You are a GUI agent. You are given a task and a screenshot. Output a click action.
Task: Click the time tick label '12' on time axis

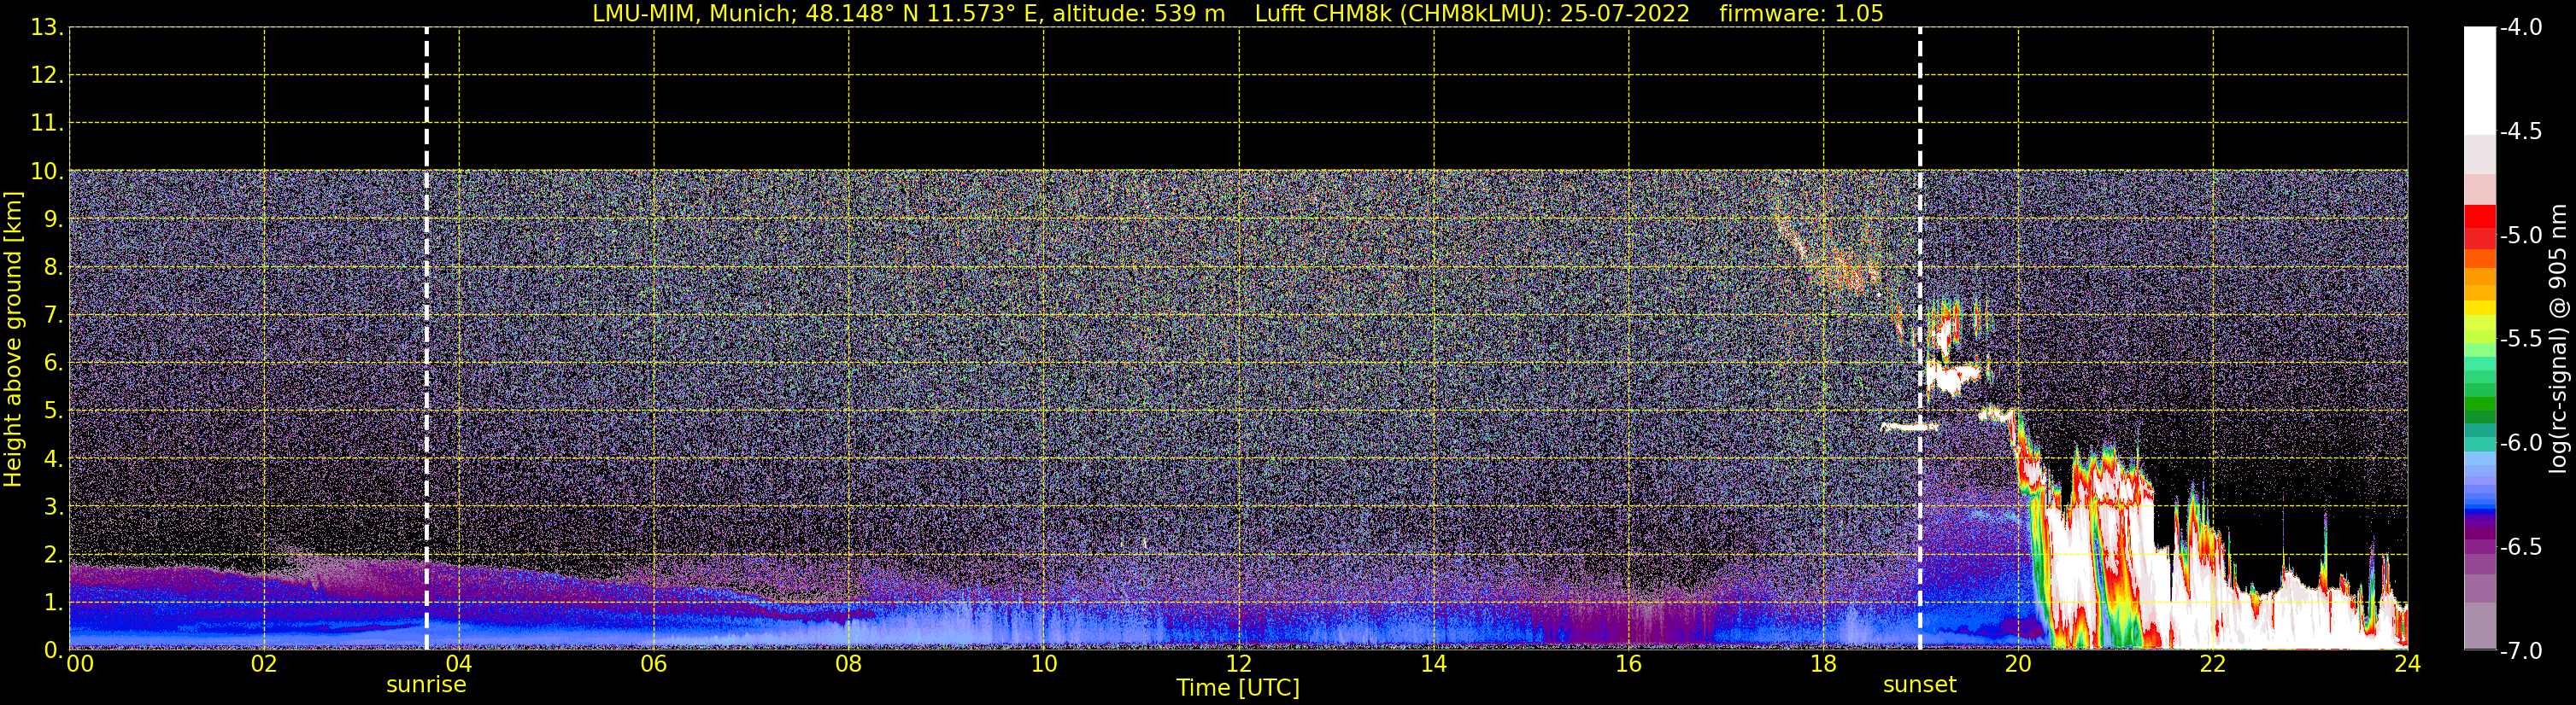click(x=1239, y=664)
